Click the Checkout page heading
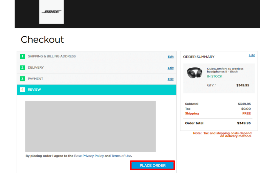The width and height of the screenshot is (278, 173). point(42,40)
